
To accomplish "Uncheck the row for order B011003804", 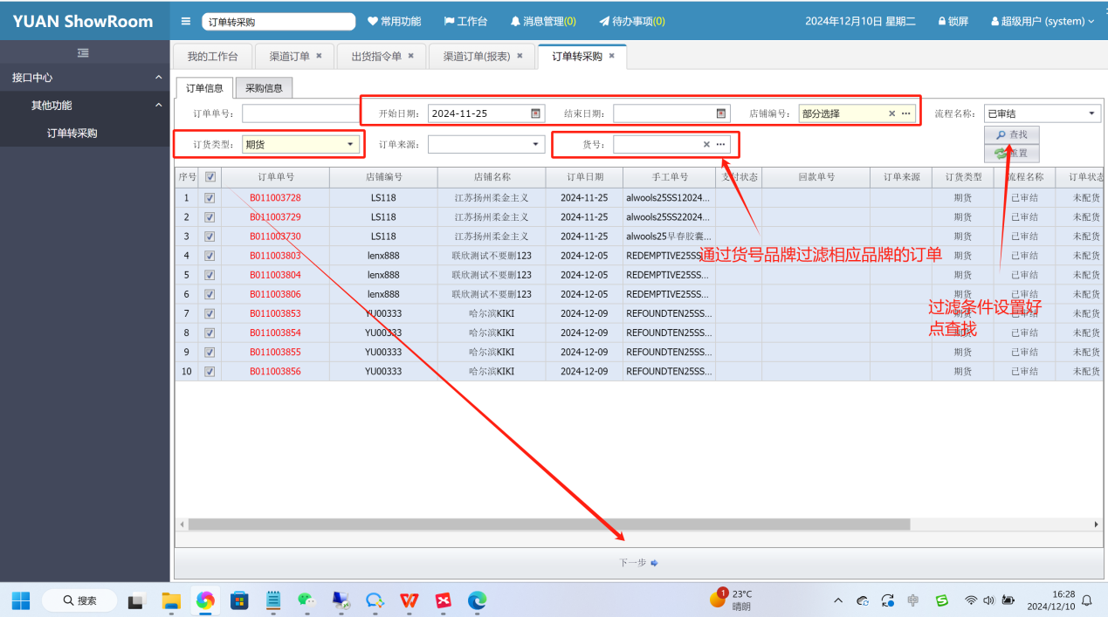I will (210, 275).
